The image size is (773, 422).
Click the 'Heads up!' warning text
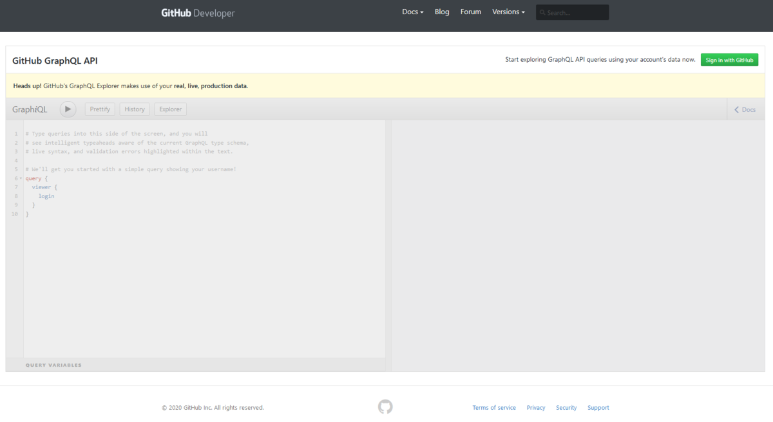coord(27,86)
